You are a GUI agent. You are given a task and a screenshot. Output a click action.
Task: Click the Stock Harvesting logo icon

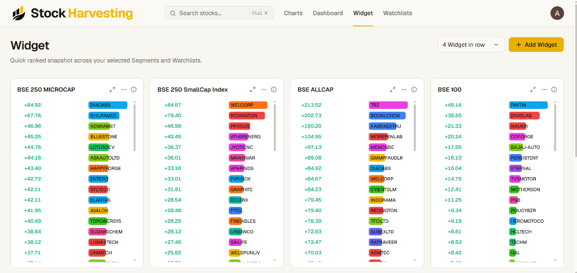19,14
